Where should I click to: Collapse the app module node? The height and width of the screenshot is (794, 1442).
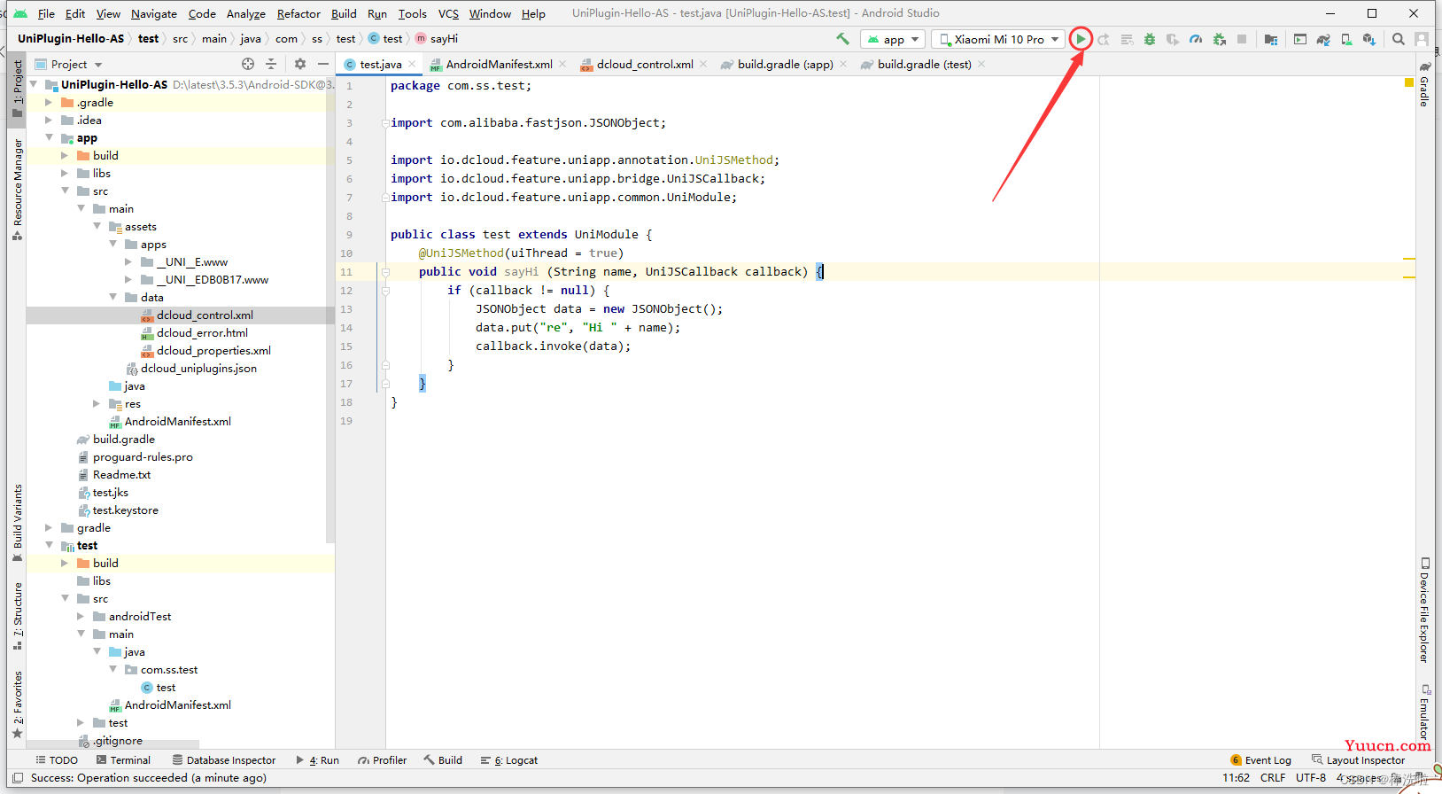[x=49, y=138]
